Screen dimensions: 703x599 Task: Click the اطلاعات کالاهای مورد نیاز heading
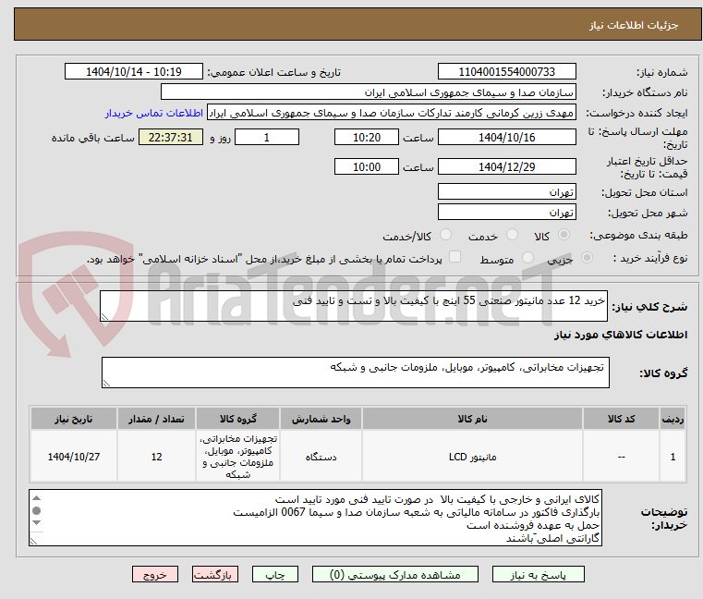[x=621, y=335]
